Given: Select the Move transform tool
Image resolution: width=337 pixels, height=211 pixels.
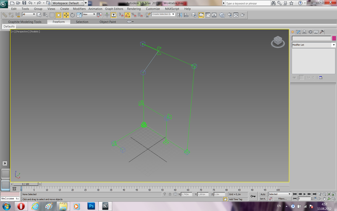Looking at the screenshot, I should pos(66,15).
